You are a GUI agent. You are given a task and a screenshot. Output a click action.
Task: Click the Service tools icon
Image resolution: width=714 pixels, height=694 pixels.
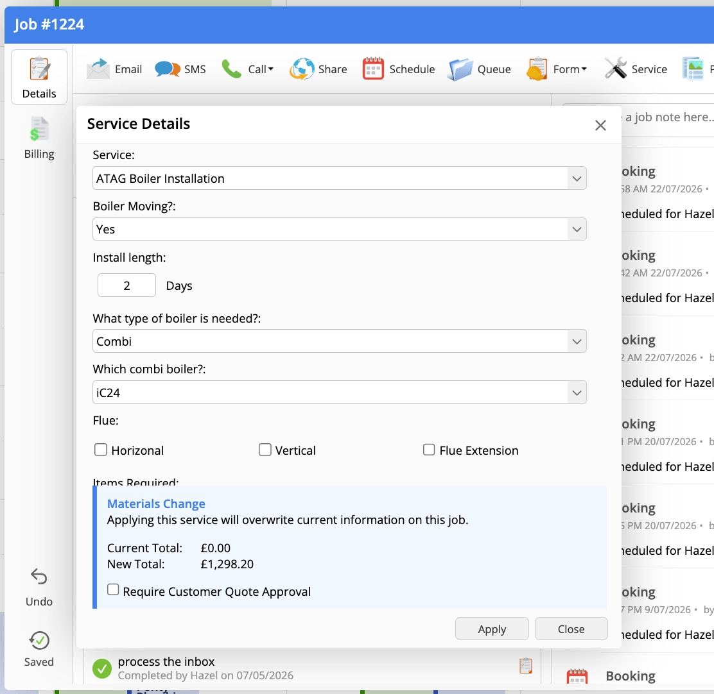click(x=616, y=68)
